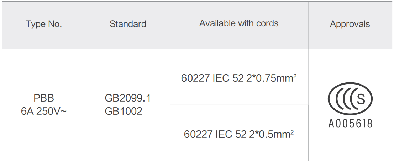Click the Standard column header

(x=128, y=24)
